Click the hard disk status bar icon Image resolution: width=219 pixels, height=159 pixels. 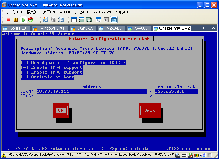pyautogui.click(x=184, y=155)
